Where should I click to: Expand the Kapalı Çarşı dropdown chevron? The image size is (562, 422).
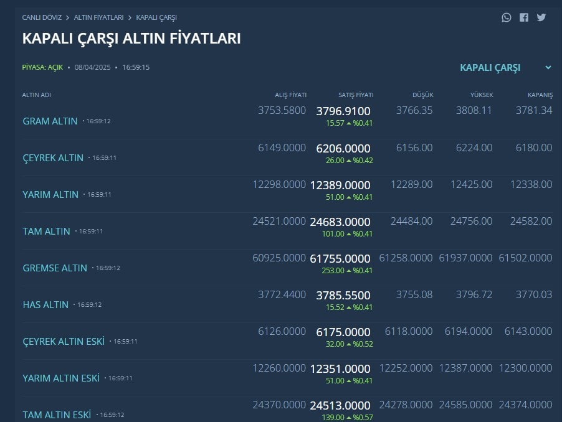(x=548, y=68)
